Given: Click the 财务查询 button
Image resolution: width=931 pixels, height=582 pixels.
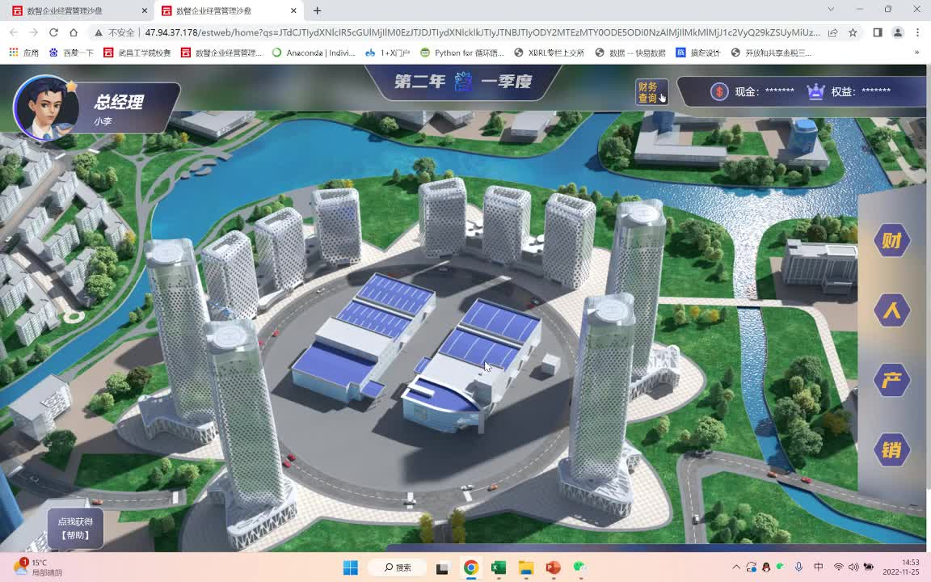Looking at the screenshot, I should (651, 92).
